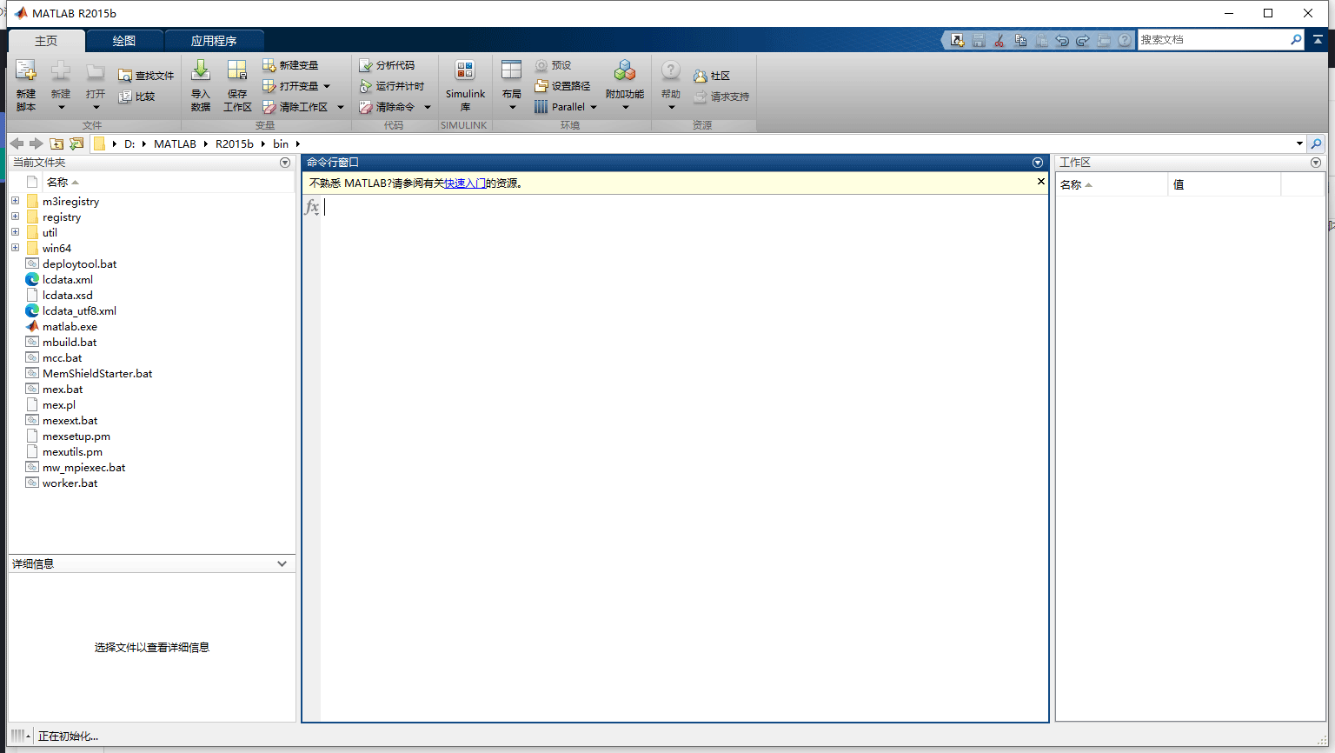Viewport: 1335px width, 753px height.
Task: Click the 快速入门 link
Action: pos(465,183)
